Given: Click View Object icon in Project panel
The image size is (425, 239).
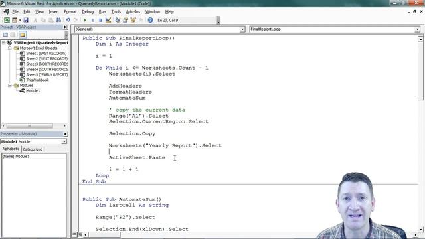Looking at the screenshot, I should 13,35.
